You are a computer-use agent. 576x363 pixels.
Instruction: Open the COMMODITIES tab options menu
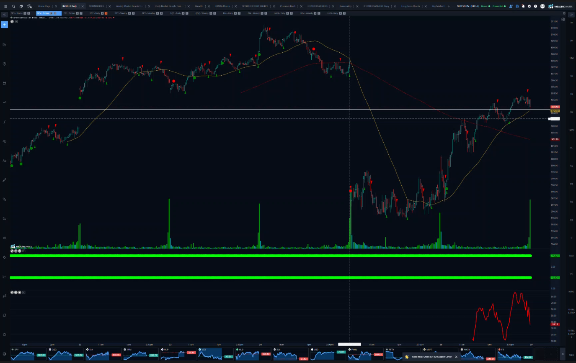point(106,6)
